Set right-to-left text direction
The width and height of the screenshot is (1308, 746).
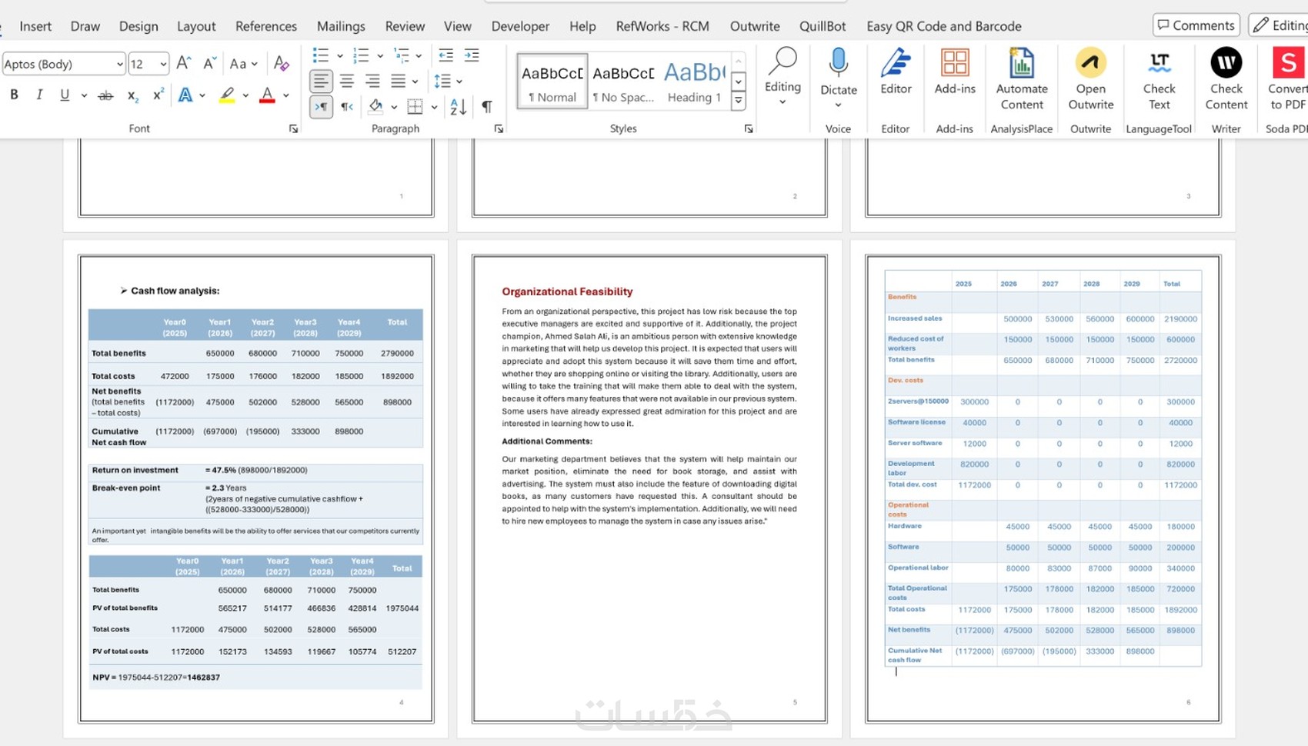347,107
